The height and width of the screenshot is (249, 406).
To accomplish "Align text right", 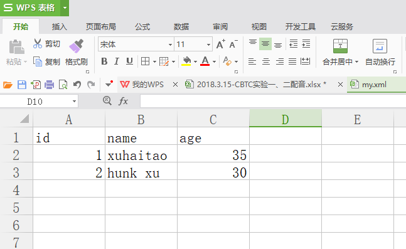I will point(279,61).
